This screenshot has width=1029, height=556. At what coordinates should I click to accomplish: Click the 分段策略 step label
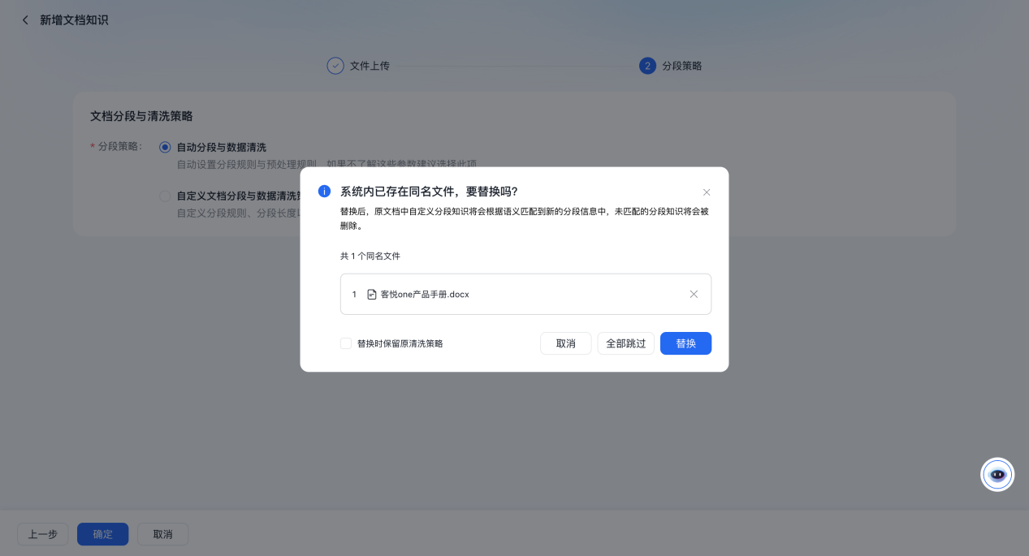coord(682,66)
